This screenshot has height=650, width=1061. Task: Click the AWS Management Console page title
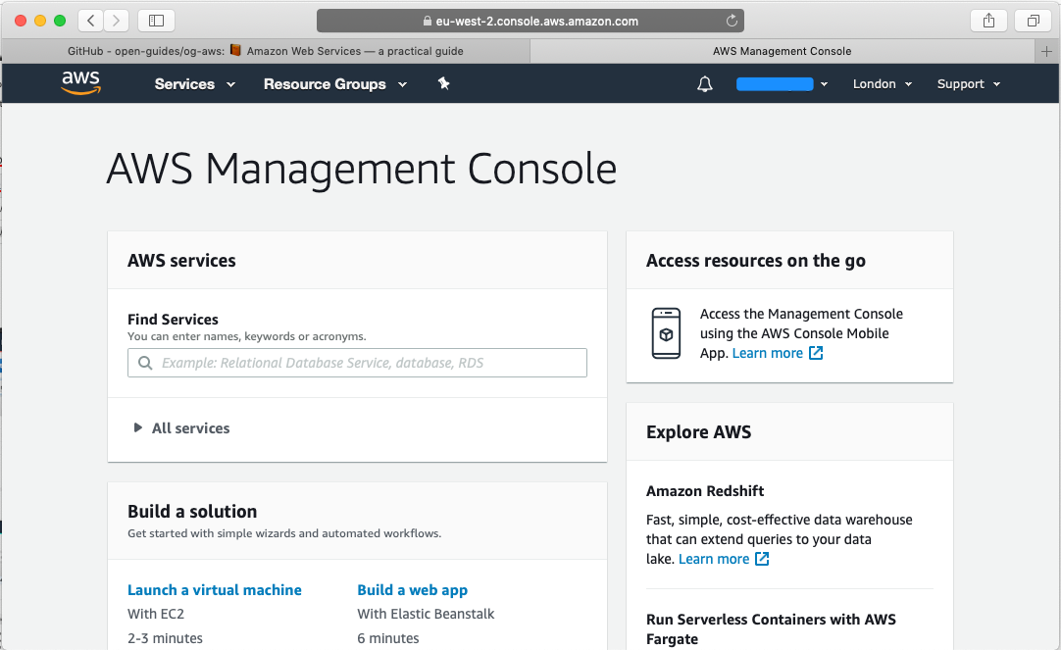[362, 169]
